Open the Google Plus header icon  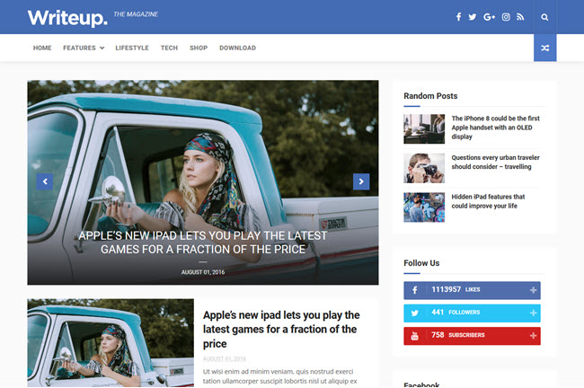click(x=489, y=17)
